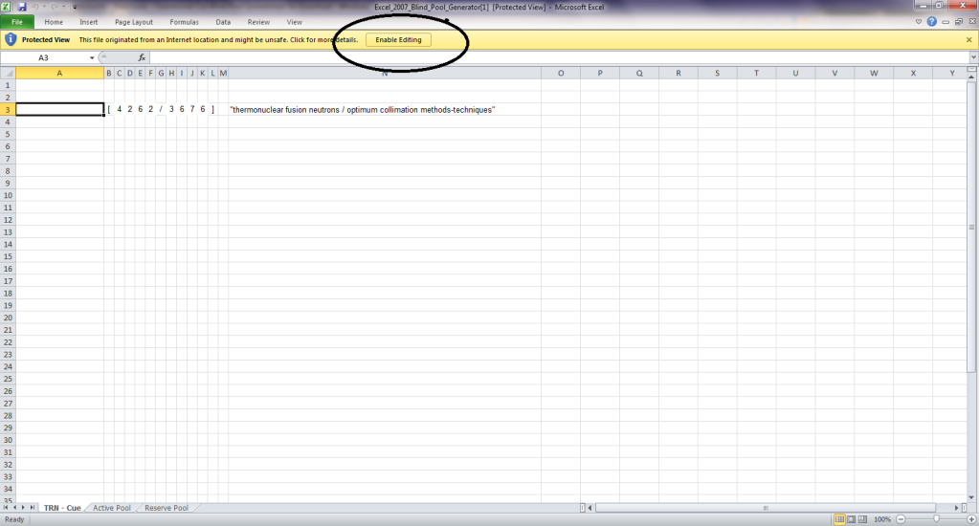This screenshot has width=979, height=526.
Task: Click next sheet navigation arrow
Action: (x=24, y=508)
